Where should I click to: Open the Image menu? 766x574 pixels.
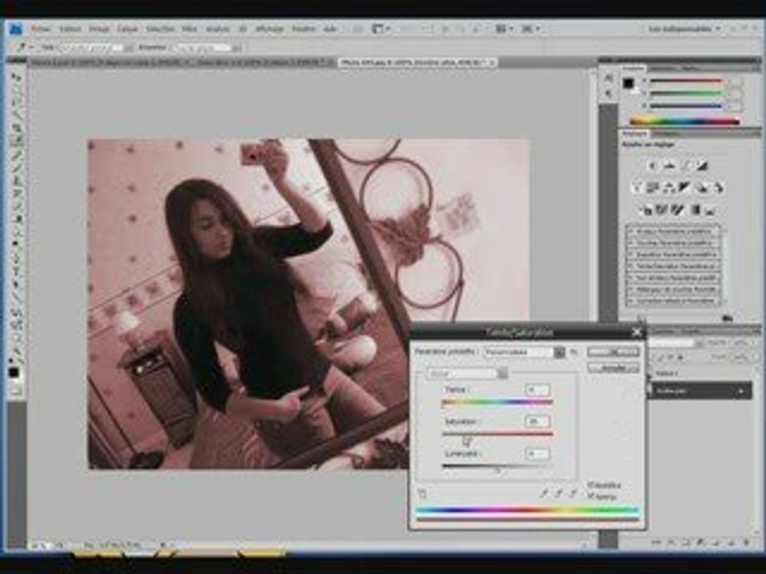coord(99,29)
